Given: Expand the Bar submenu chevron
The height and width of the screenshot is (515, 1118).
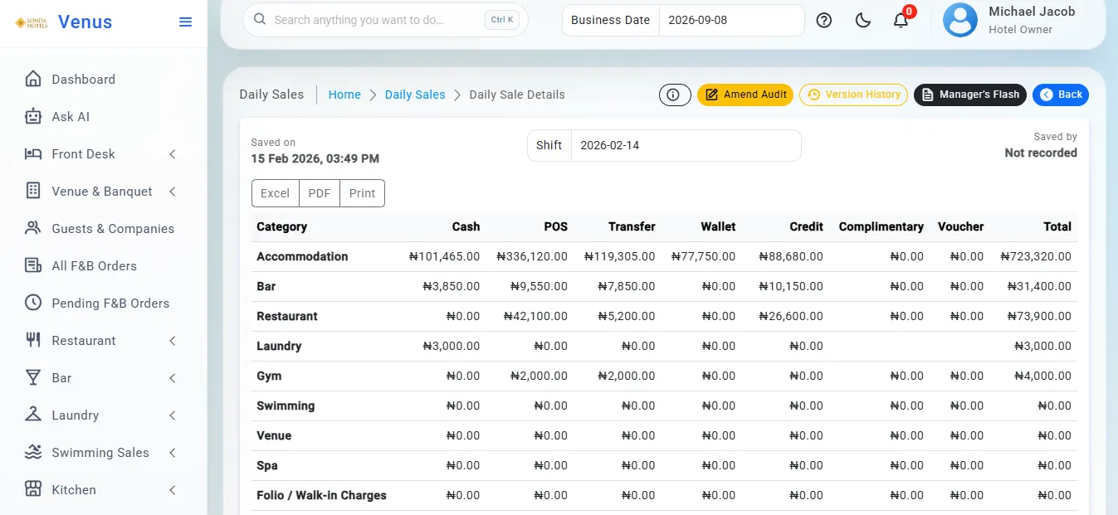Looking at the screenshot, I should point(173,378).
